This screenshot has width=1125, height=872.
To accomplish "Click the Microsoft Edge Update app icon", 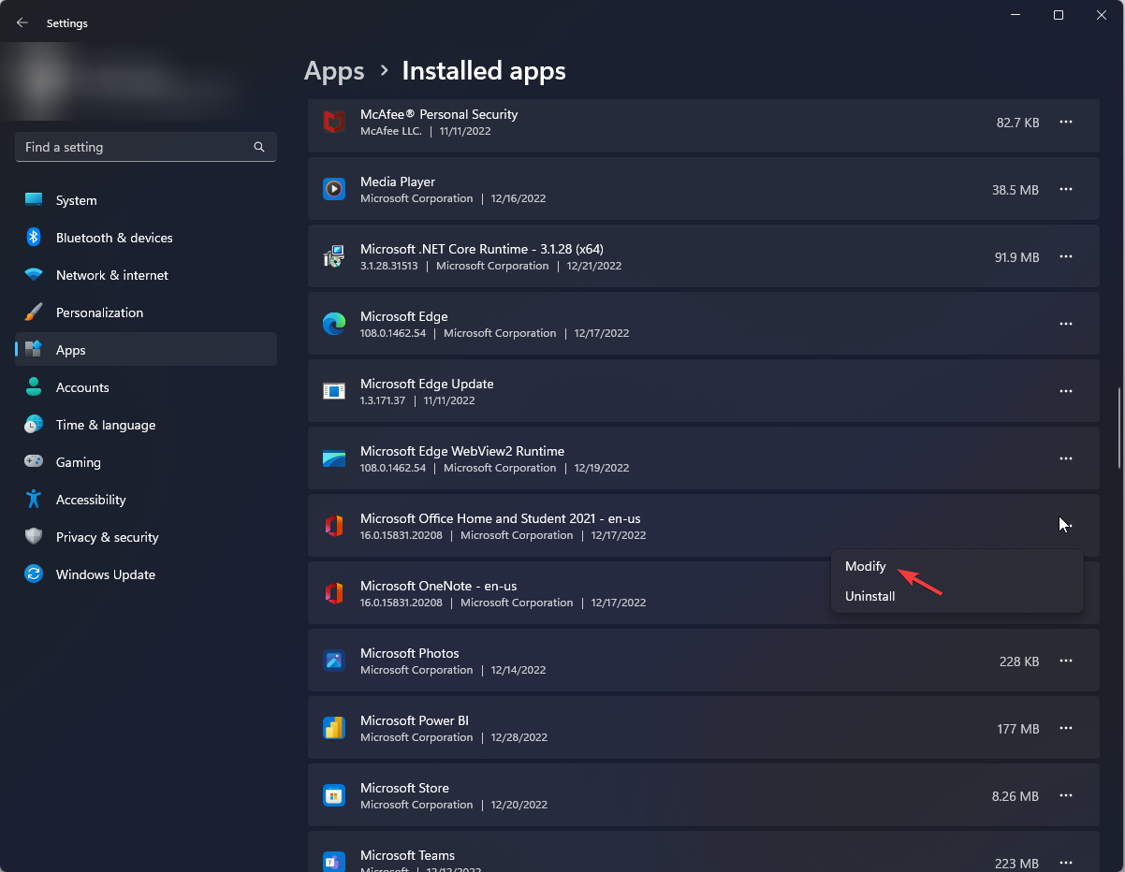I will click(334, 391).
